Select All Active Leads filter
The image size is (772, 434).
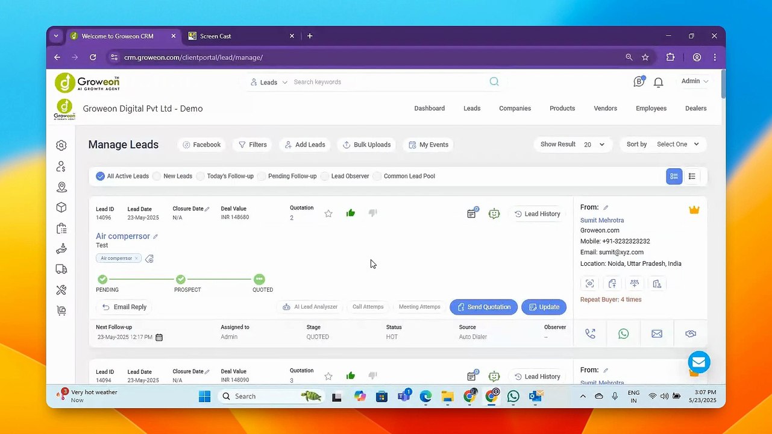pyautogui.click(x=122, y=176)
